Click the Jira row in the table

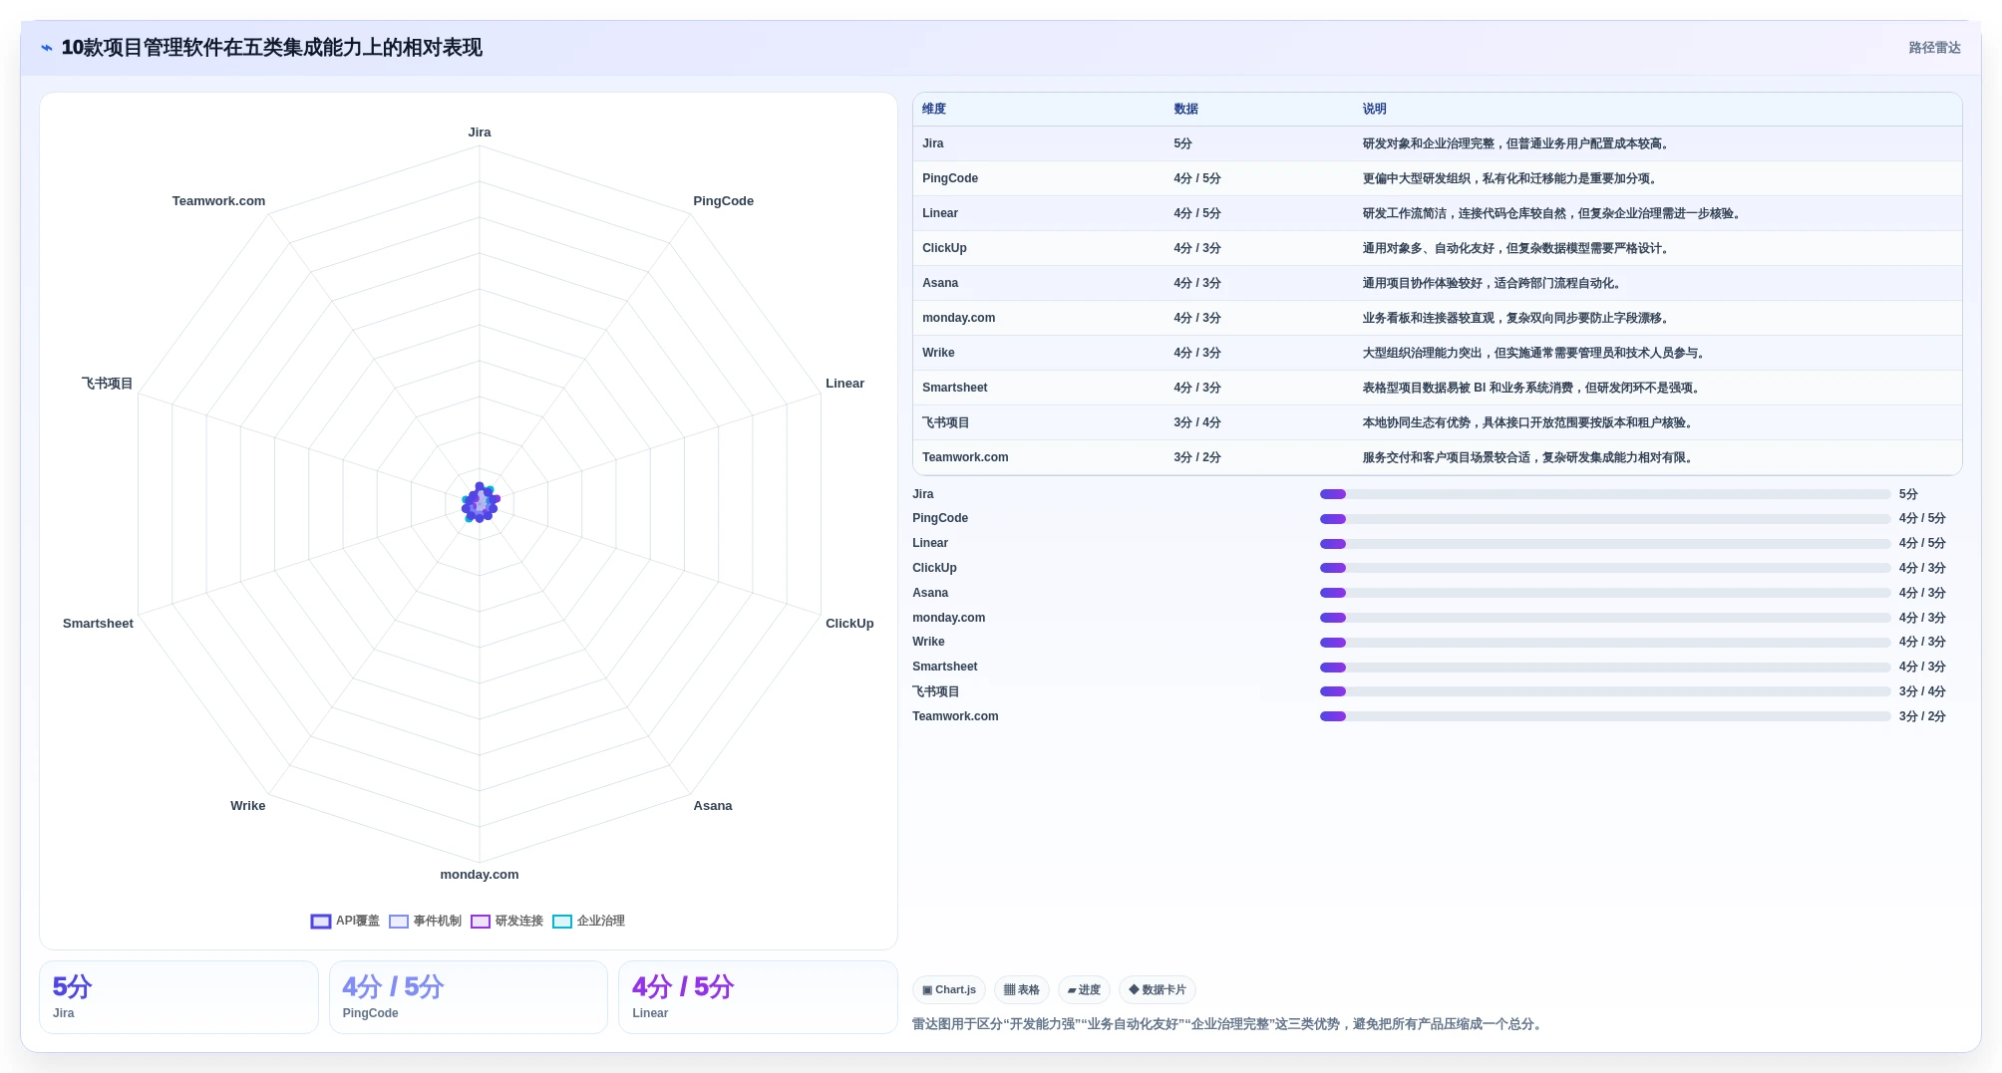(1437, 144)
